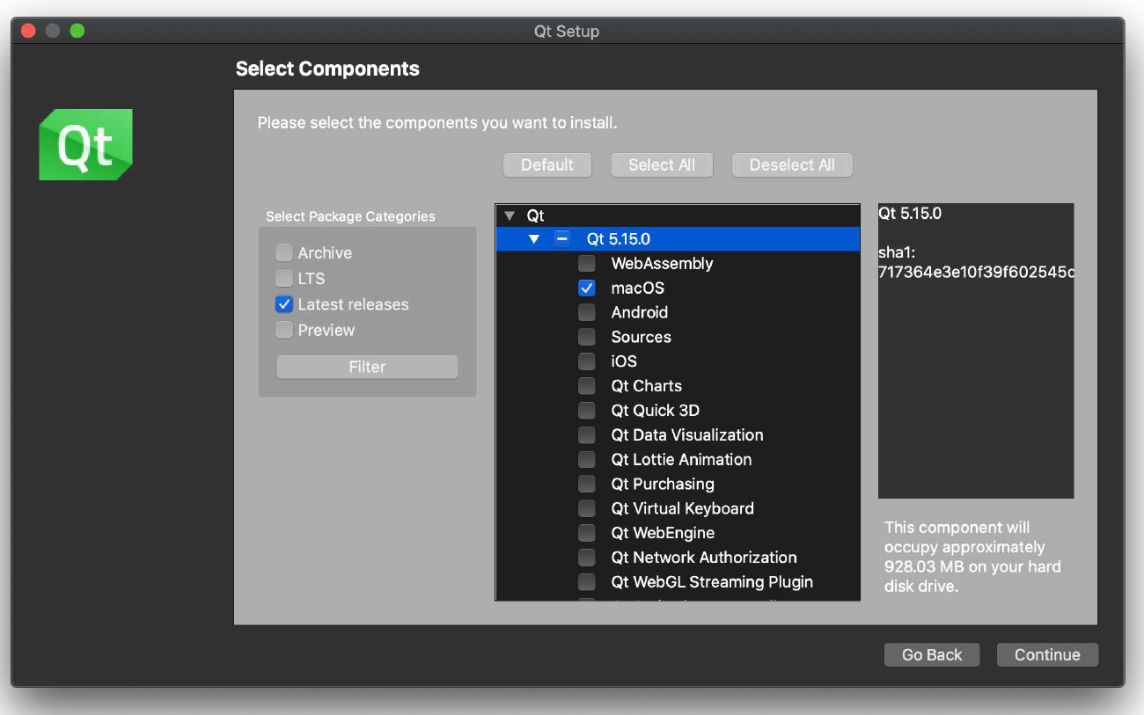Image resolution: width=1144 pixels, height=715 pixels.
Task: Select the Qt Quick 3D row label
Action: (x=656, y=411)
